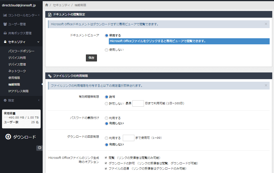The width and height of the screenshot is (274, 173).
Task: Expand the 設定 menu chevron
Action: (39, 100)
